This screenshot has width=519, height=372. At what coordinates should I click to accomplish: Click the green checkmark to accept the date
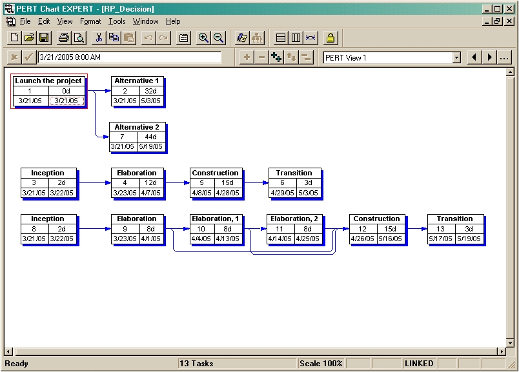(x=29, y=57)
